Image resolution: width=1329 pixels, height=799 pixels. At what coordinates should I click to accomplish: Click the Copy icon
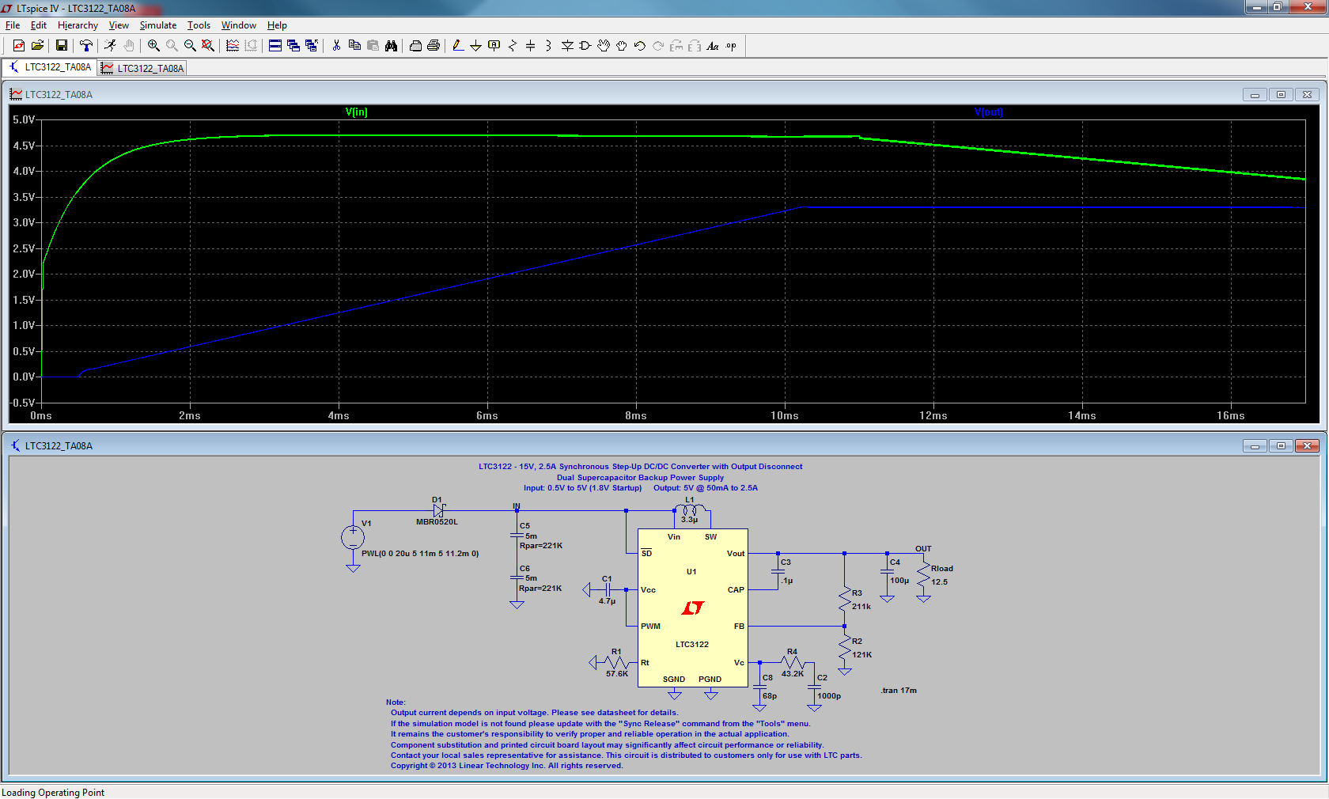point(354,46)
